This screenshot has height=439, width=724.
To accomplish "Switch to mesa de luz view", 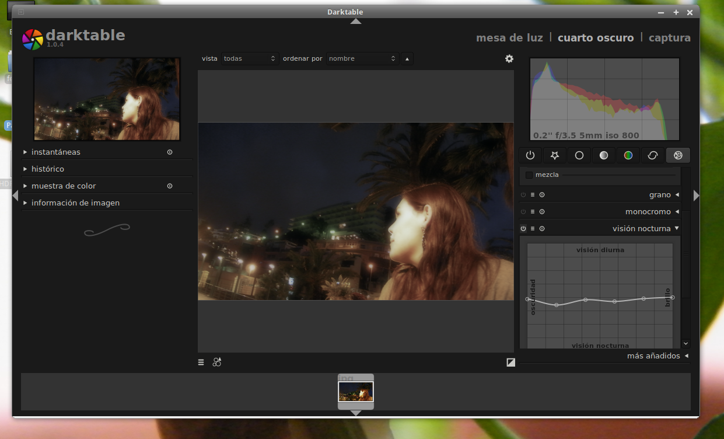I will pyautogui.click(x=509, y=38).
